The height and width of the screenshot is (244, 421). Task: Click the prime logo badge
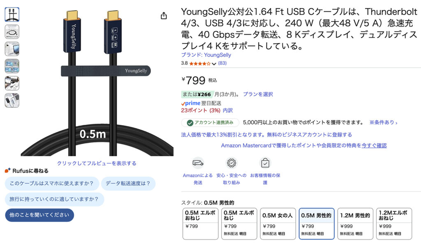[191, 103]
